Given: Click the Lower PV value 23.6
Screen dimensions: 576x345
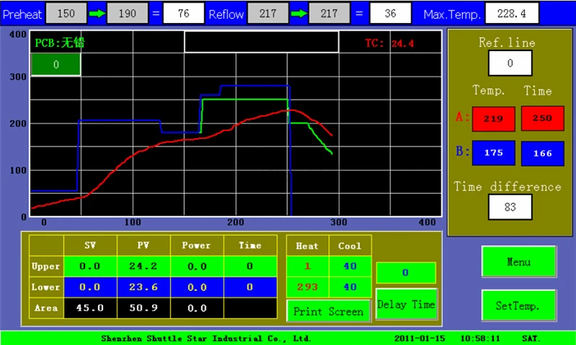Looking at the screenshot, I should 143,287.
